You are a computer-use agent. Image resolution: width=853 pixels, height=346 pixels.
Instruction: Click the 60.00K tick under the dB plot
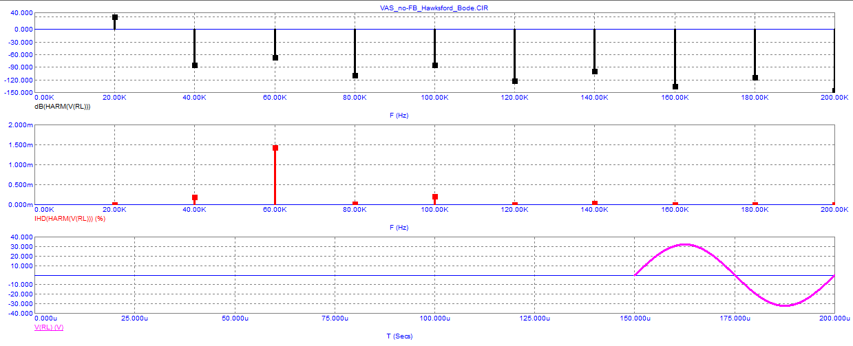[275, 98]
